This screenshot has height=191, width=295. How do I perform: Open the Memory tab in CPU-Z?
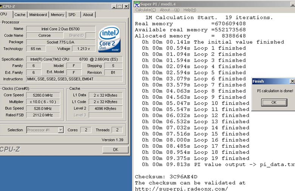pyautogui.click(x=57, y=15)
